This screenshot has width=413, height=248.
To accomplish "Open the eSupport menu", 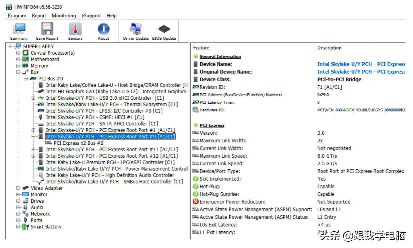I will tap(91, 16).
